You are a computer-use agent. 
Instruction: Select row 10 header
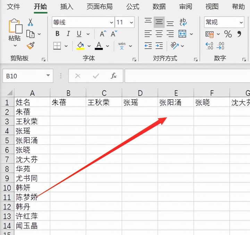[7, 188]
